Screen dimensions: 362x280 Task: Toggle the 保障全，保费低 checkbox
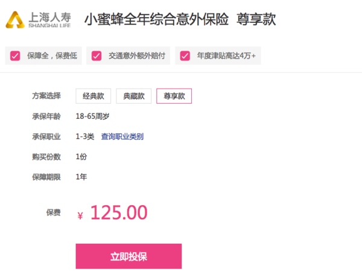[15, 56]
